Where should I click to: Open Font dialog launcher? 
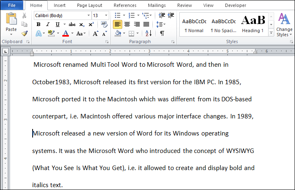coord(107,42)
